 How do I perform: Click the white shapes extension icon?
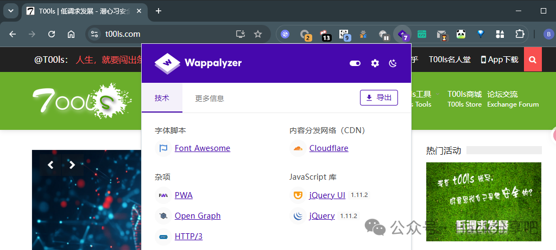[x=500, y=34]
